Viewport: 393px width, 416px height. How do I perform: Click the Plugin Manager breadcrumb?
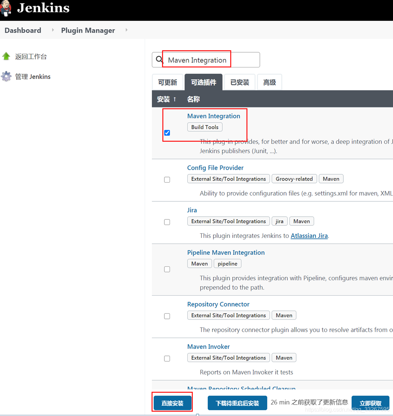(88, 30)
